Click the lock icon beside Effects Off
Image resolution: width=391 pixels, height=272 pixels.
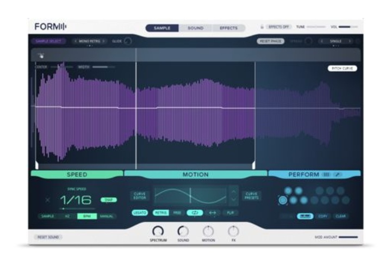262,27
